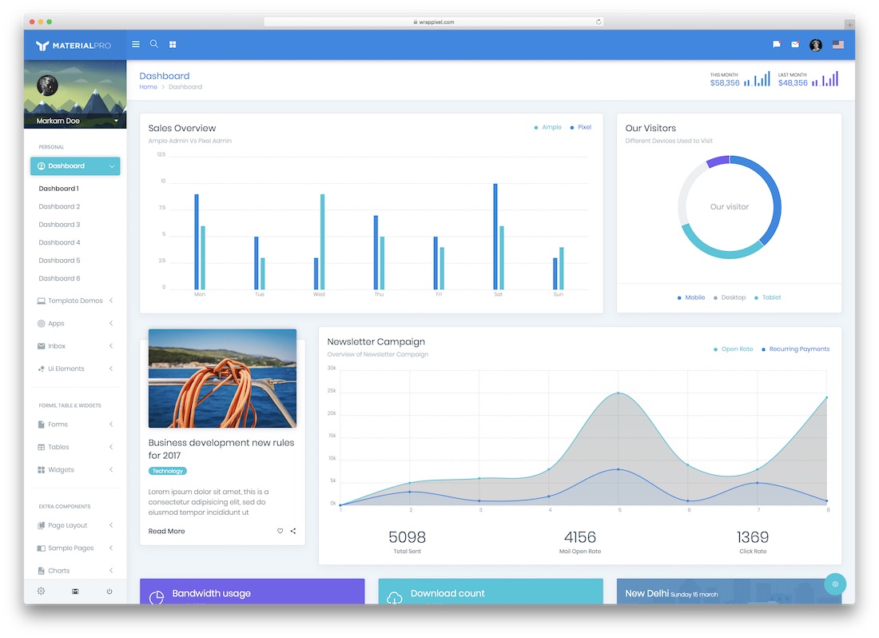Click the Page Layout sidebar icon

pyautogui.click(x=41, y=525)
